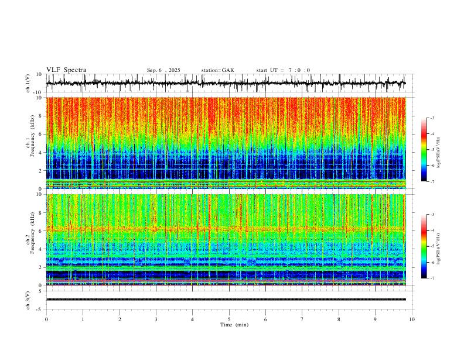Click the "7" tick on the time axis
The image size is (464, 358).
(x=302, y=319)
